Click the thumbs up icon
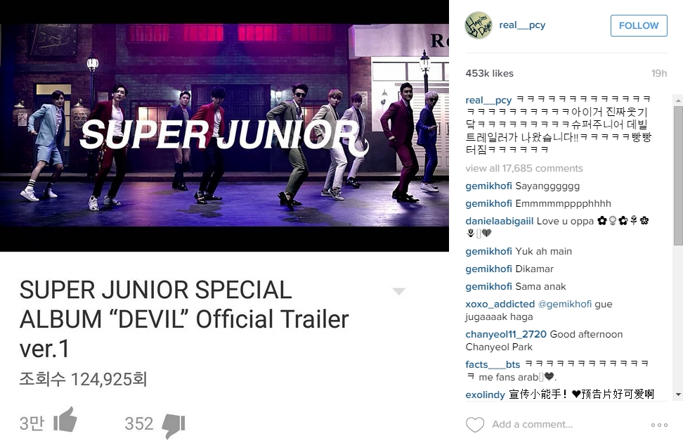This screenshot has height=448, width=683. click(x=65, y=420)
